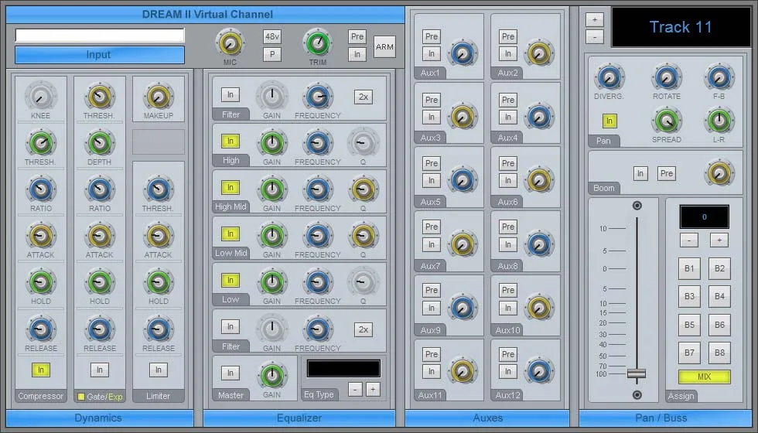Toggle the Low Mid In switch
758x433 pixels.
point(230,234)
